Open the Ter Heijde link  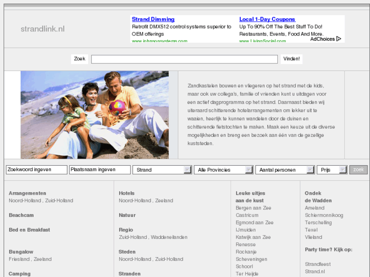247,273
